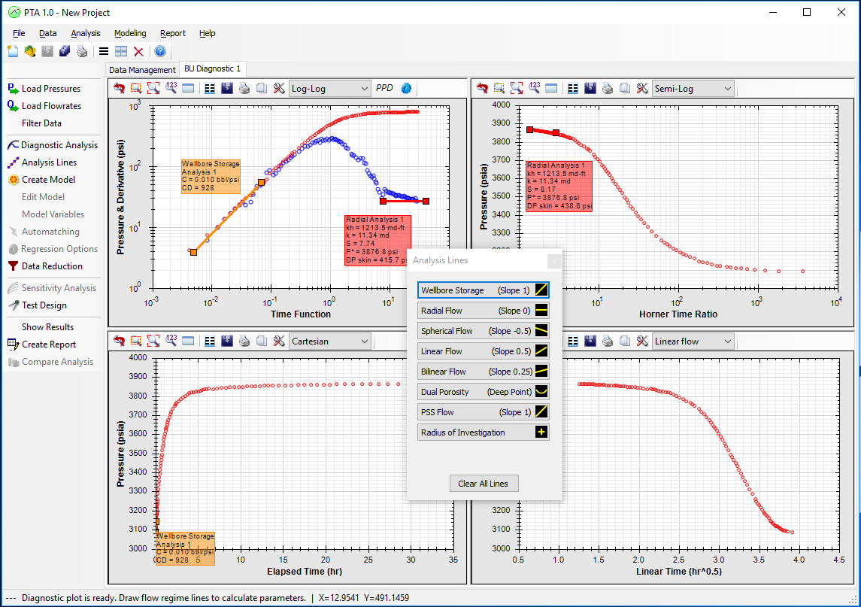Choose Dual Porosity (Deep Point) analysis line
Image resolution: width=861 pixels, height=607 pixels.
click(484, 392)
